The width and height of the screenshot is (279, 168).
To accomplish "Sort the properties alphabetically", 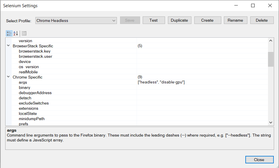I will click(15, 33).
